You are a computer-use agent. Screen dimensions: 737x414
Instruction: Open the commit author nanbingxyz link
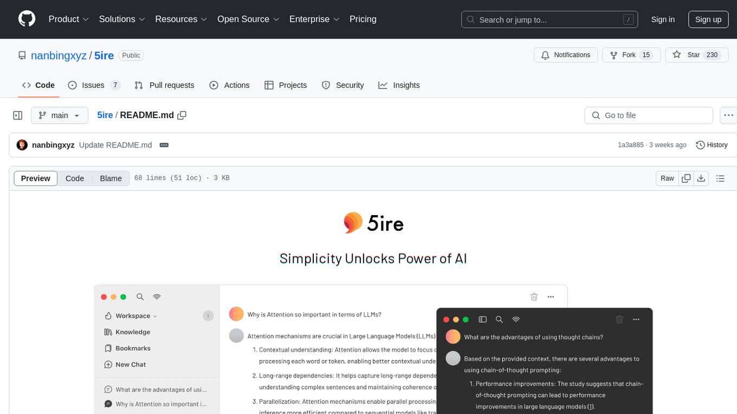pos(53,145)
